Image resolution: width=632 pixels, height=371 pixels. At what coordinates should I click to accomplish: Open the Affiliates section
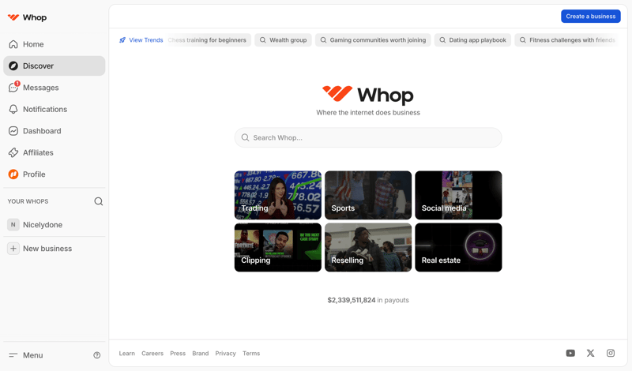(x=54, y=152)
